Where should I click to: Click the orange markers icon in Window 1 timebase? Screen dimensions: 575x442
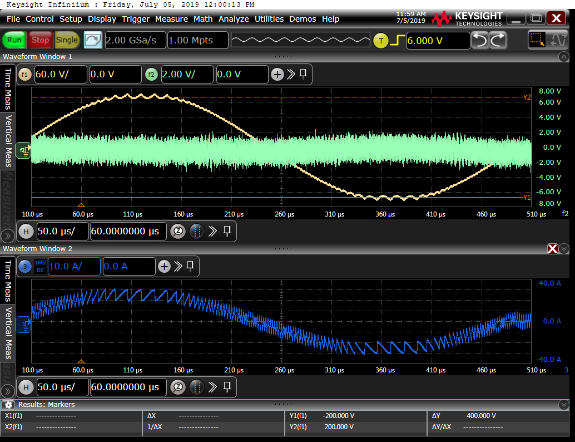coord(196,231)
